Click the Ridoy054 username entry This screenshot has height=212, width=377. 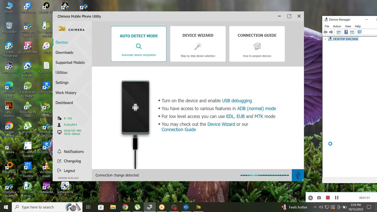pyautogui.click(x=67, y=125)
